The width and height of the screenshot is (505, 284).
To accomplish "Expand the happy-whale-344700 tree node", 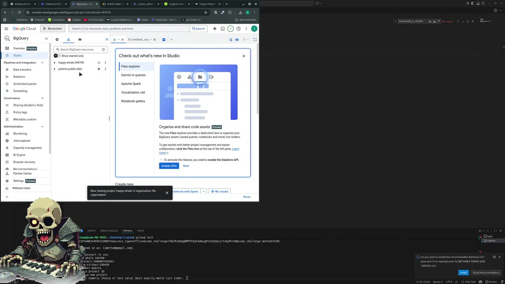I will [55, 62].
